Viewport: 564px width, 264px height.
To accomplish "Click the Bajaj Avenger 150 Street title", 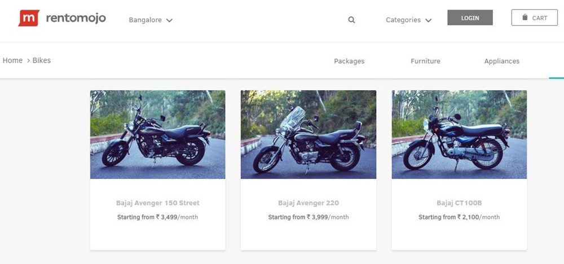I will [x=157, y=203].
